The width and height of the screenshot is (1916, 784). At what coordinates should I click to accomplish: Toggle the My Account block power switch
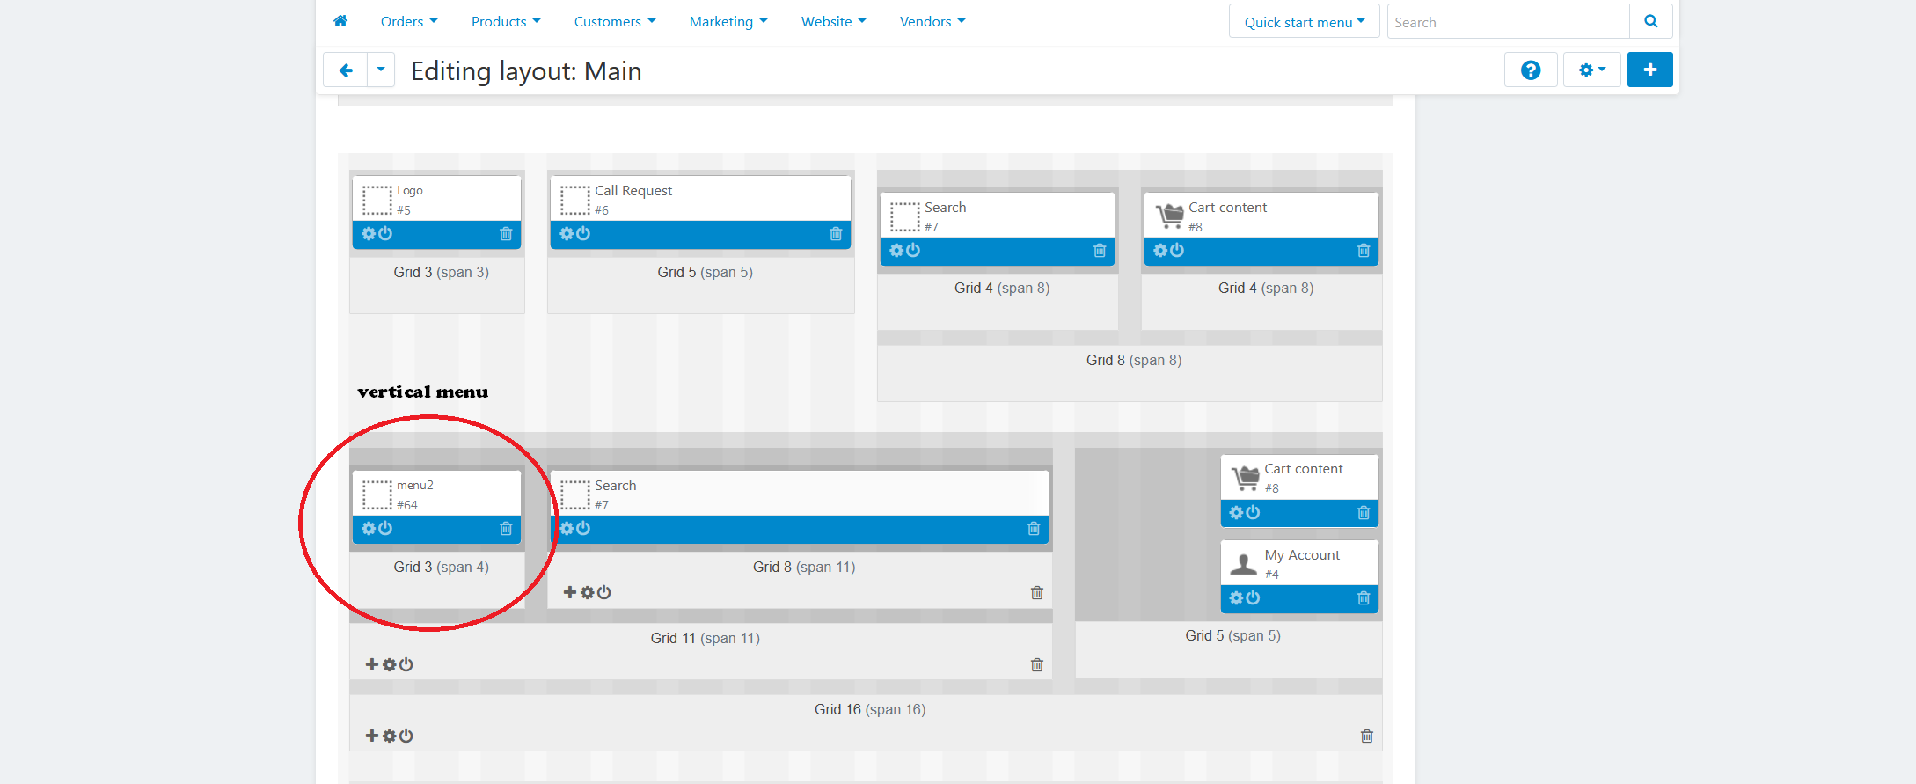click(x=1253, y=598)
